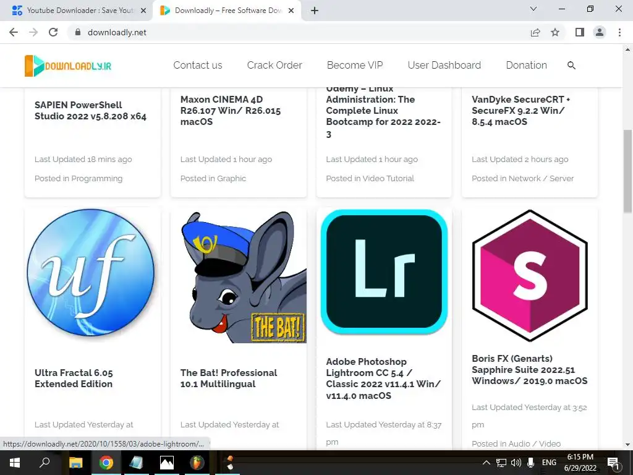Click the scrollbar up arrow
The height and width of the screenshot is (475, 633).
627,50
